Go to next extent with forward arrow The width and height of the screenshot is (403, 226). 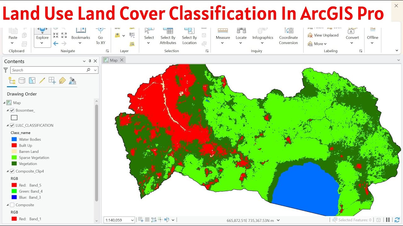pos(64,44)
